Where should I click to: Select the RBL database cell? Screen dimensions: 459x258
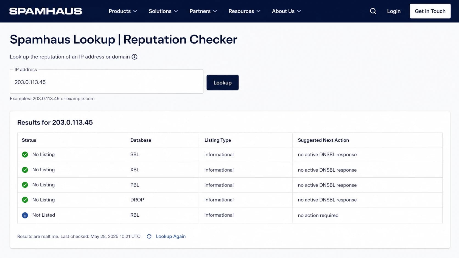tap(135, 215)
